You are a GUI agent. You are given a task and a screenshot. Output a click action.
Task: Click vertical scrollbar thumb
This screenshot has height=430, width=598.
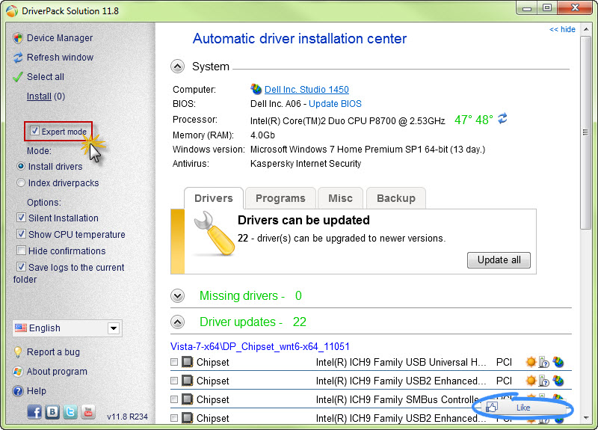coord(585,133)
